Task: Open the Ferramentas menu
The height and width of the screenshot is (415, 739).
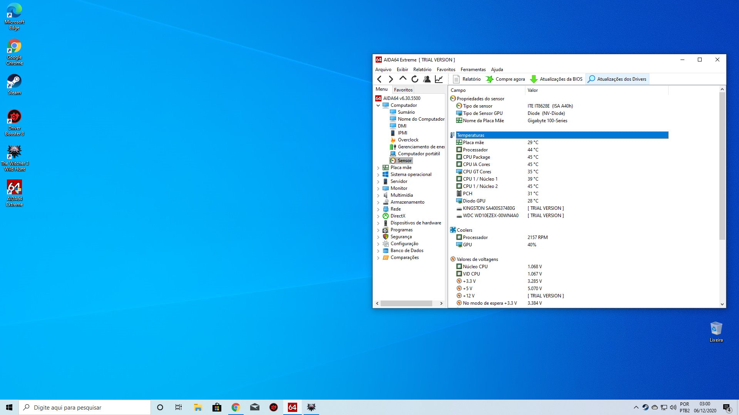Action: click(473, 70)
